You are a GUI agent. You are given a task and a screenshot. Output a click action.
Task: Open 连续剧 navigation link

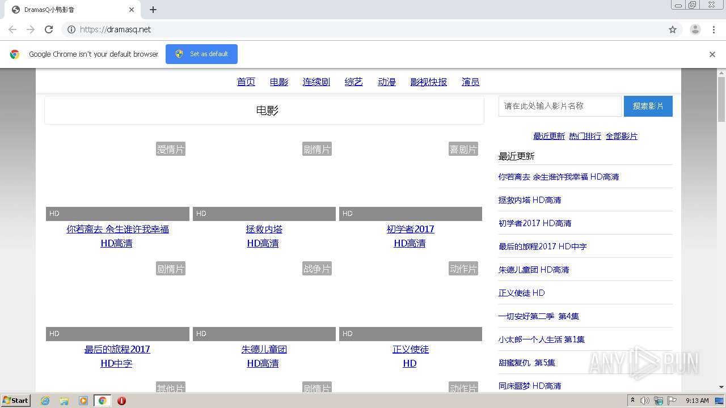click(x=316, y=82)
